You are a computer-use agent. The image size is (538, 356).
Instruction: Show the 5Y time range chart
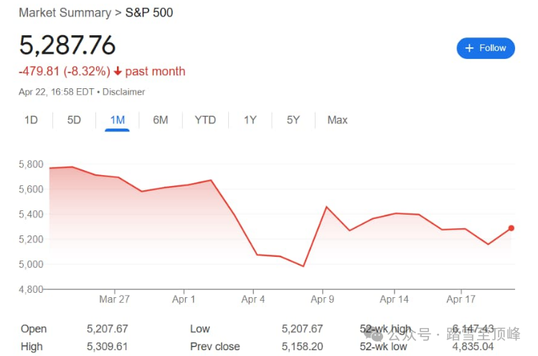tap(293, 120)
